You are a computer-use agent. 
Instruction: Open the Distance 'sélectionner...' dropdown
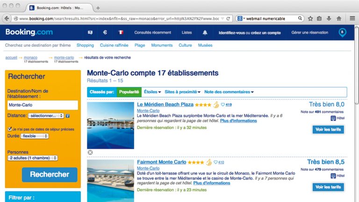click(x=46, y=115)
